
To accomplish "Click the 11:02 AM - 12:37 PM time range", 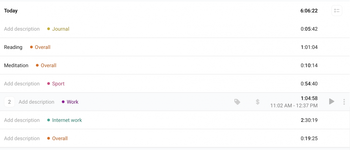I will [x=294, y=106].
